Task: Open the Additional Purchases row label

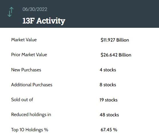Action: [32, 85]
